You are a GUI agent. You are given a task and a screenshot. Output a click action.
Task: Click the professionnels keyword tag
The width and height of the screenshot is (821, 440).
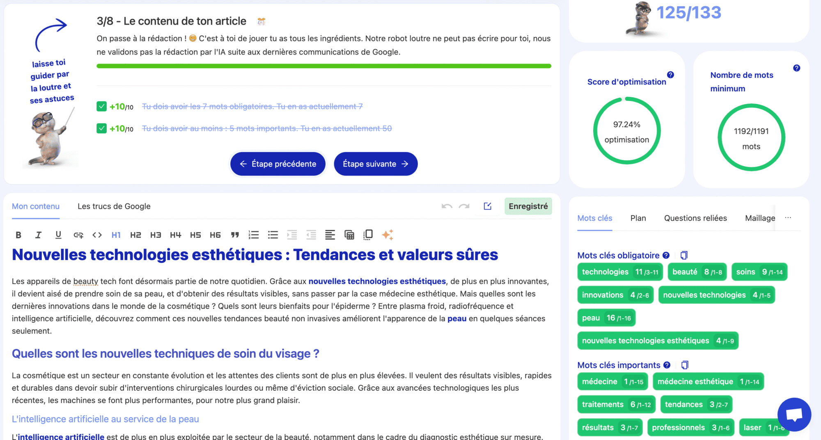click(690, 427)
